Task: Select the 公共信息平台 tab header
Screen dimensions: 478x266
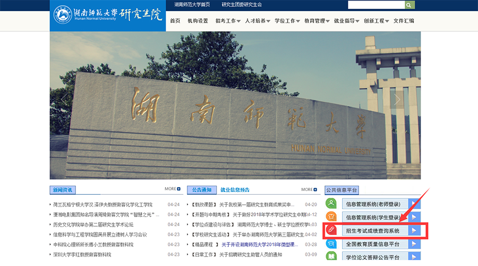Action: tap(342, 190)
